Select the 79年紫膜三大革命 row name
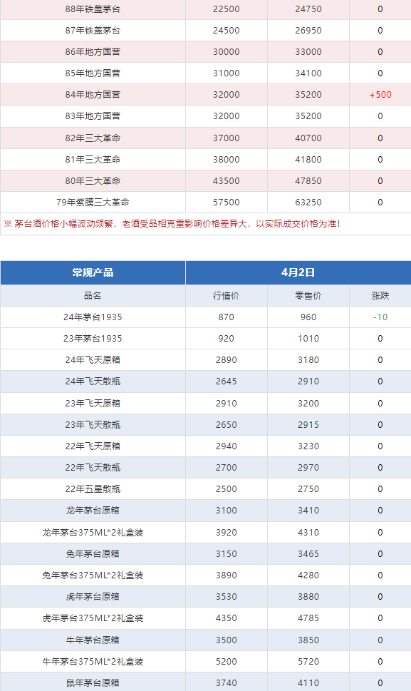The image size is (411, 691). coord(93,203)
